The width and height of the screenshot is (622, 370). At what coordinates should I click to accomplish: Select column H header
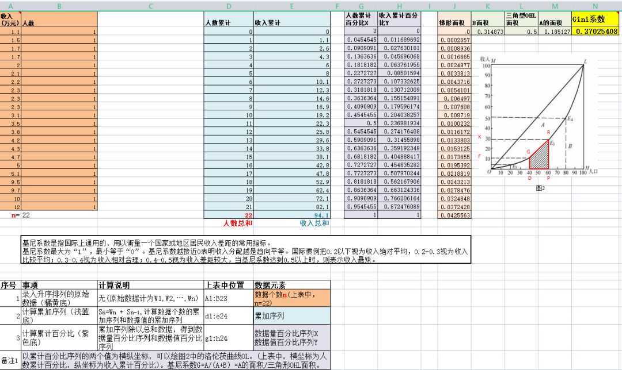[x=400, y=6]
